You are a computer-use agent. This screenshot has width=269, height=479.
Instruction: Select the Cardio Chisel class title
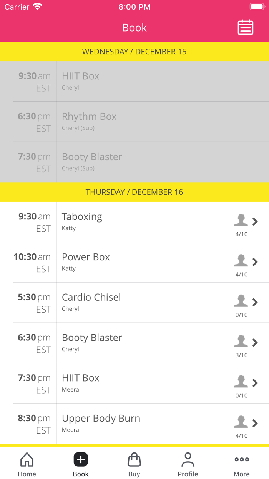tap(91, 297)
